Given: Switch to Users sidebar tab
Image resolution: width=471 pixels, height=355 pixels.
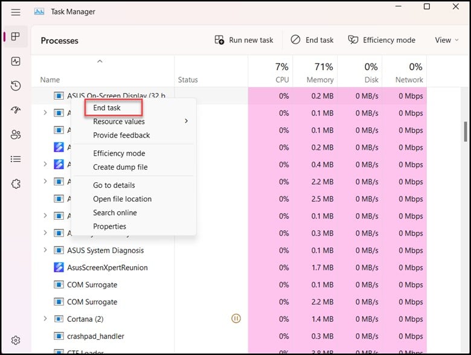Looking at the screenshot, I should [x=16, y=135].
